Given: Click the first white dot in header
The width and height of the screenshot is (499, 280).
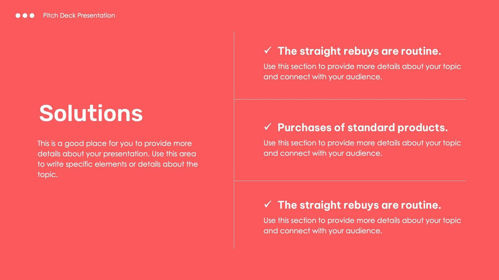Looking at the screenshot, I should (x=18, y=16).
